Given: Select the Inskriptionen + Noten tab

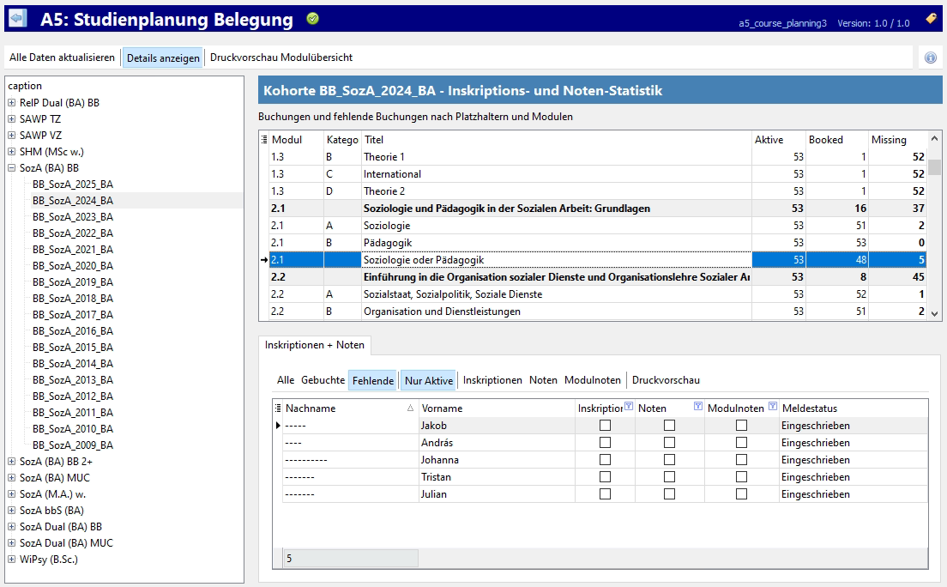Looking at the screenshot, I should [x=315, y=345].
